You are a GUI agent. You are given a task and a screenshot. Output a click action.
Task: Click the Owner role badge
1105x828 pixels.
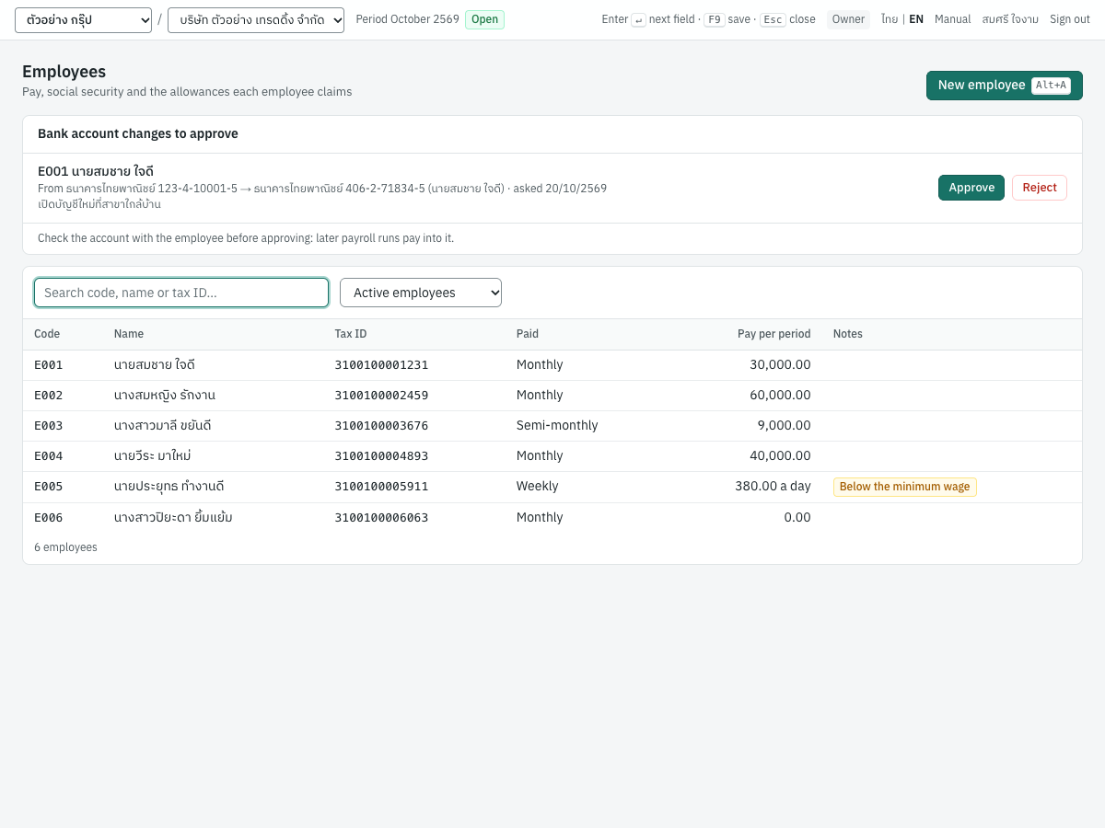coord(848,19)
